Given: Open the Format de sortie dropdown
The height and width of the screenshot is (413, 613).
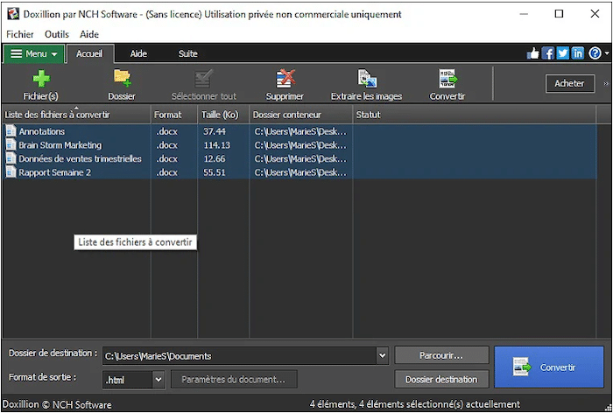Looking at the screenshot, I should pyautogui.click(x=159, y=380).
